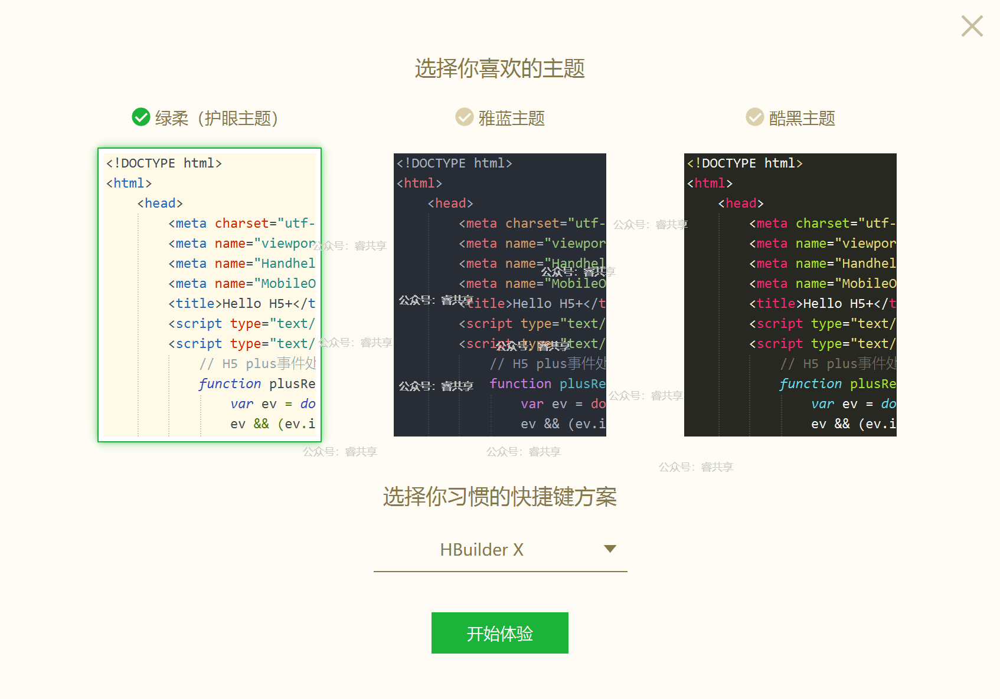The image size is (1000, 699).
Task: Click the head tag in the blue preview
Action: [x=450, y=204]
